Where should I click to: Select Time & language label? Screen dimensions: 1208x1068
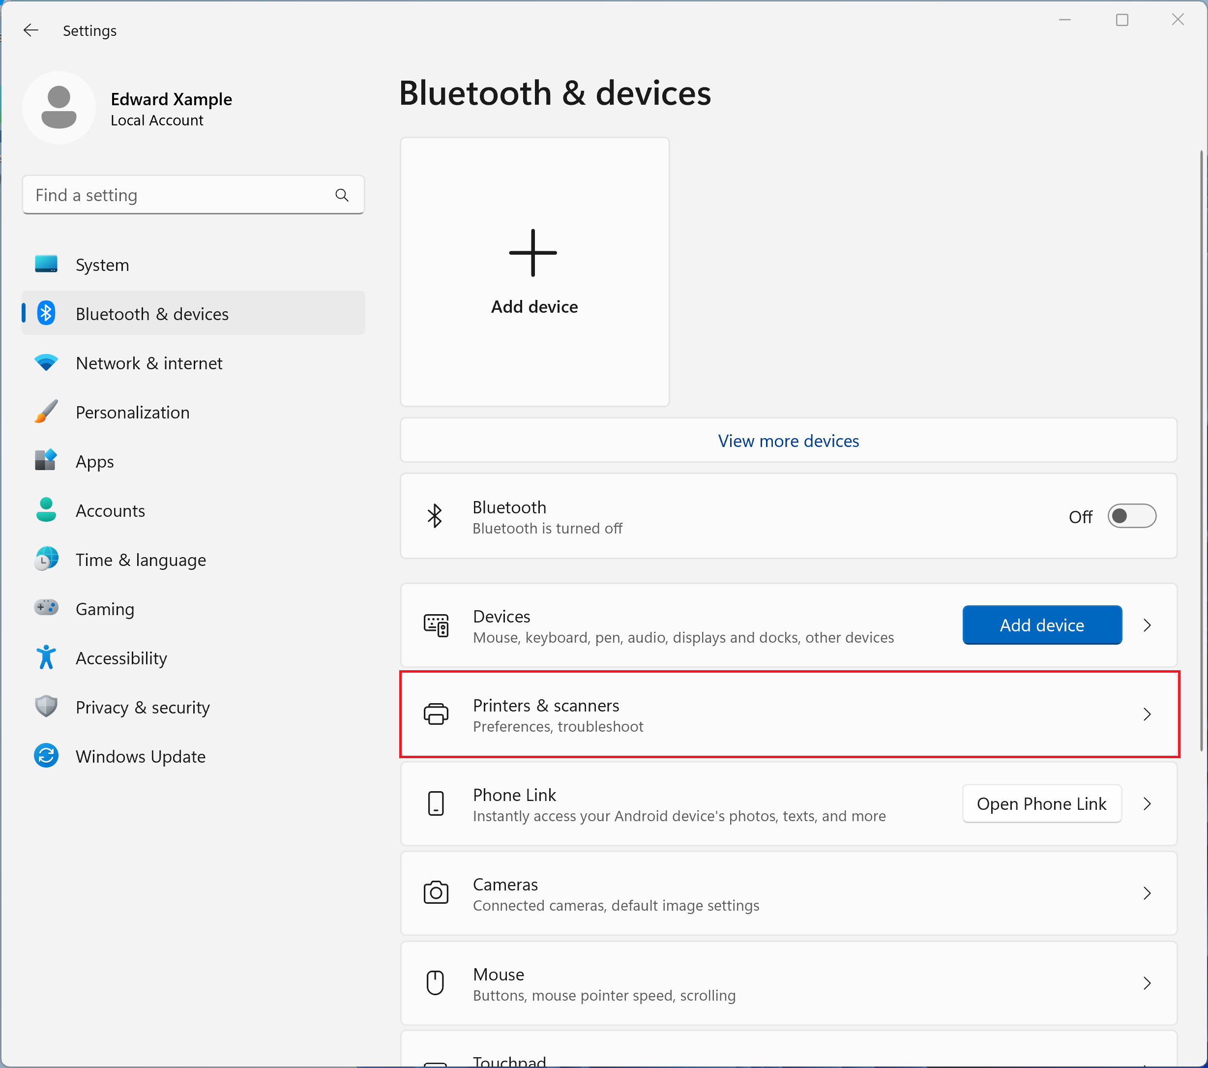[x=141, y=560]
